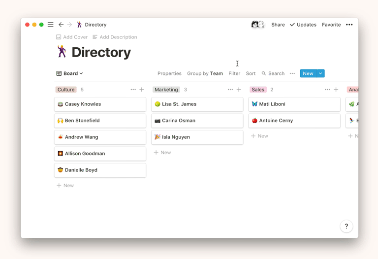The width and height of the screenshot is (378, 259).
Task: Open Sales column three-dot options
Action: [327, 90]
